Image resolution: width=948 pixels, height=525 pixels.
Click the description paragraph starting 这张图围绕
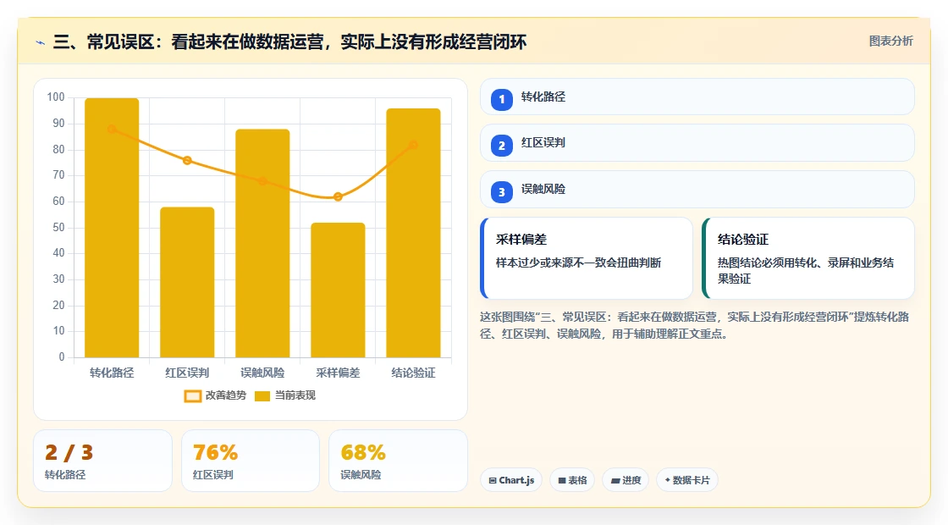(x=695, y=325)
